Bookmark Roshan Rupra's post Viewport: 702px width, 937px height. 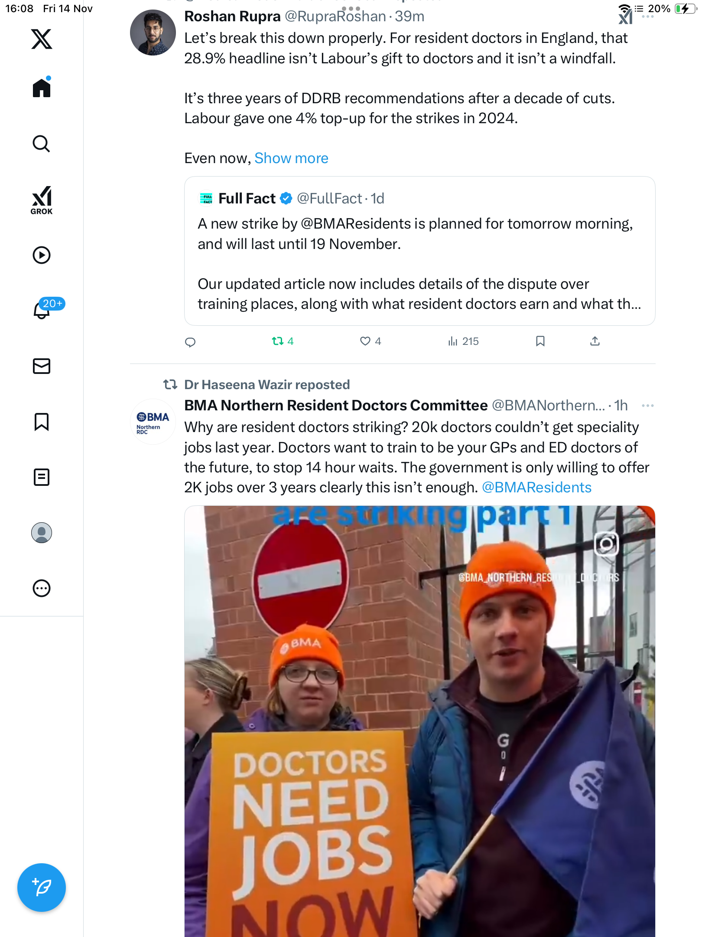click(540, 341)
